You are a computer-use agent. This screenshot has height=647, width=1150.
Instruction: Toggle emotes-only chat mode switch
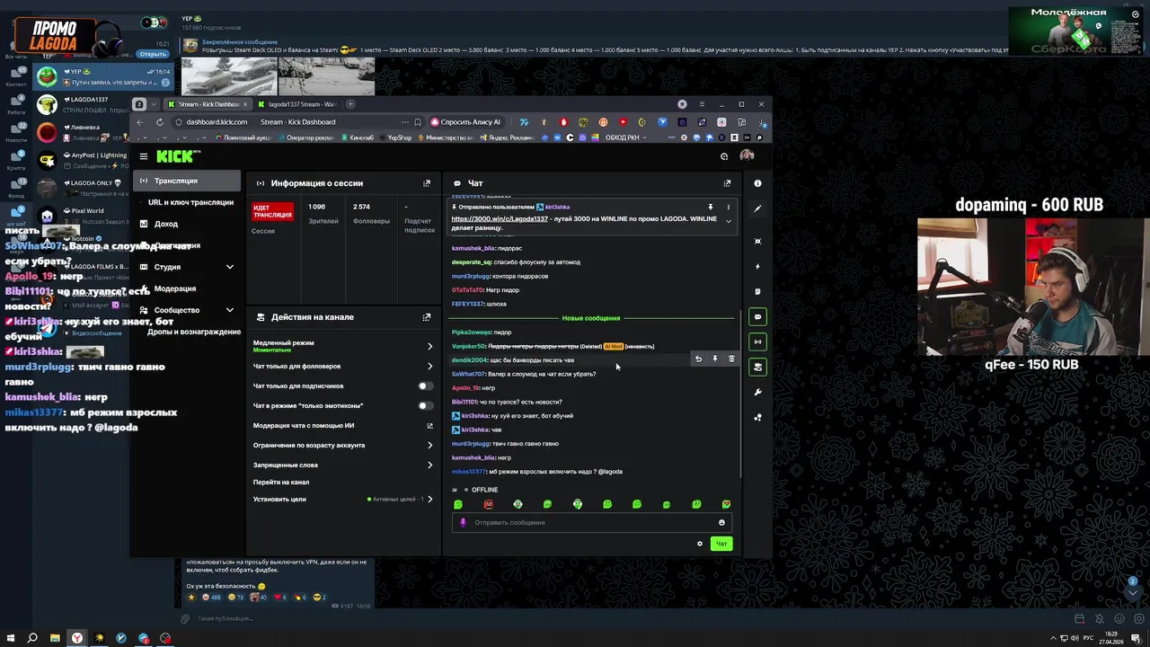[x=425, y=406]
